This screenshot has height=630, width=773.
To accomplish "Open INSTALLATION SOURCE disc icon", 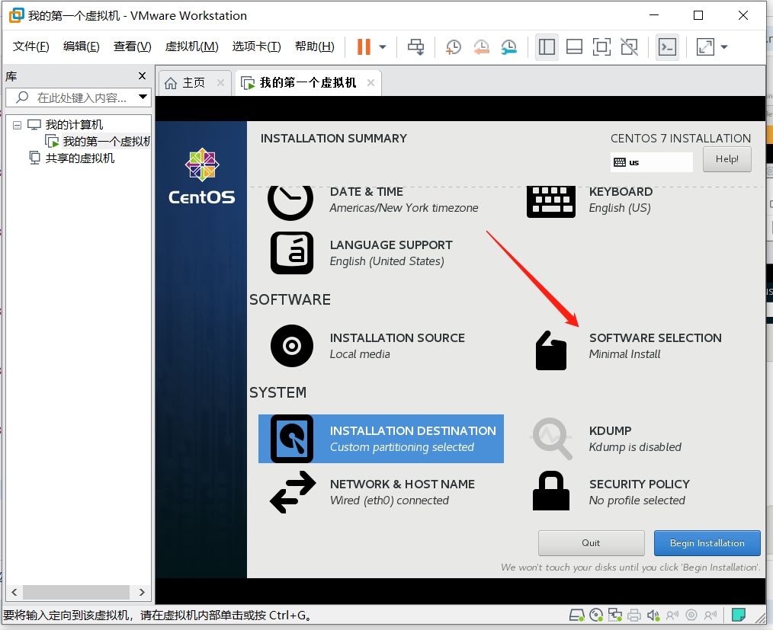I will 292,346.
